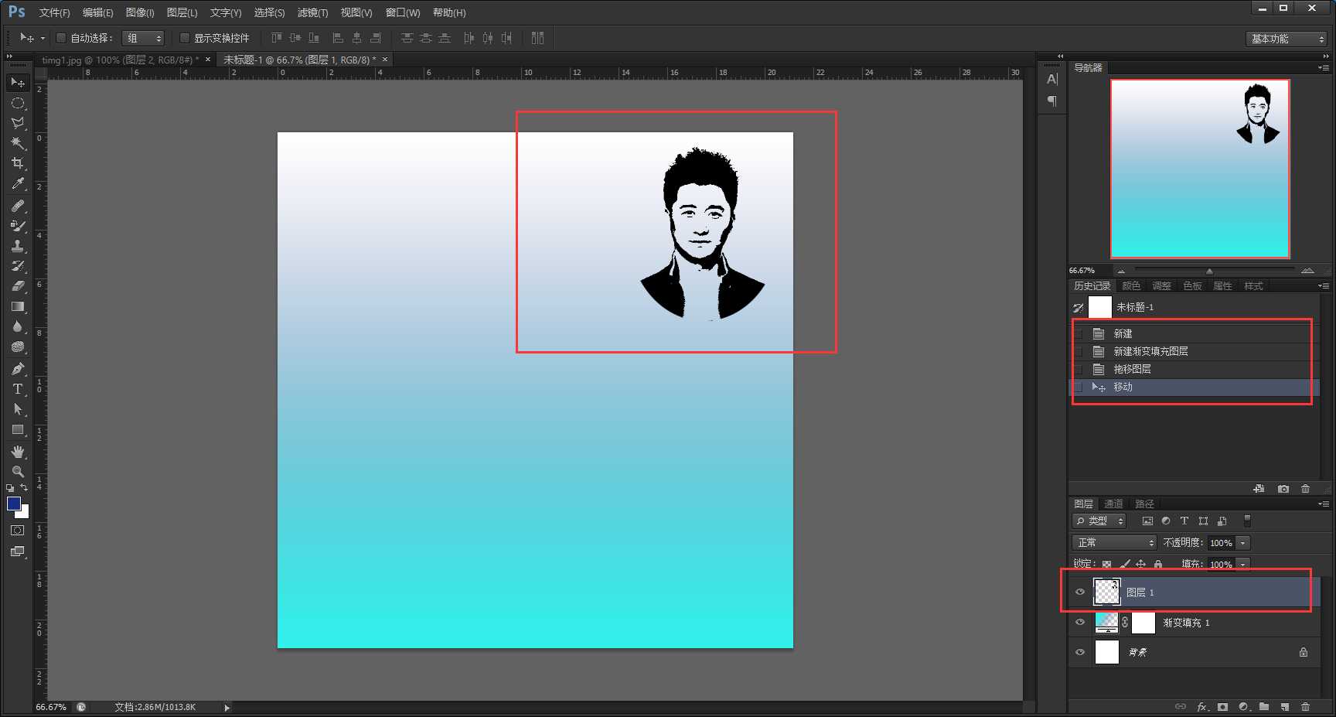Swap foreground and background colors

[24, 488]
